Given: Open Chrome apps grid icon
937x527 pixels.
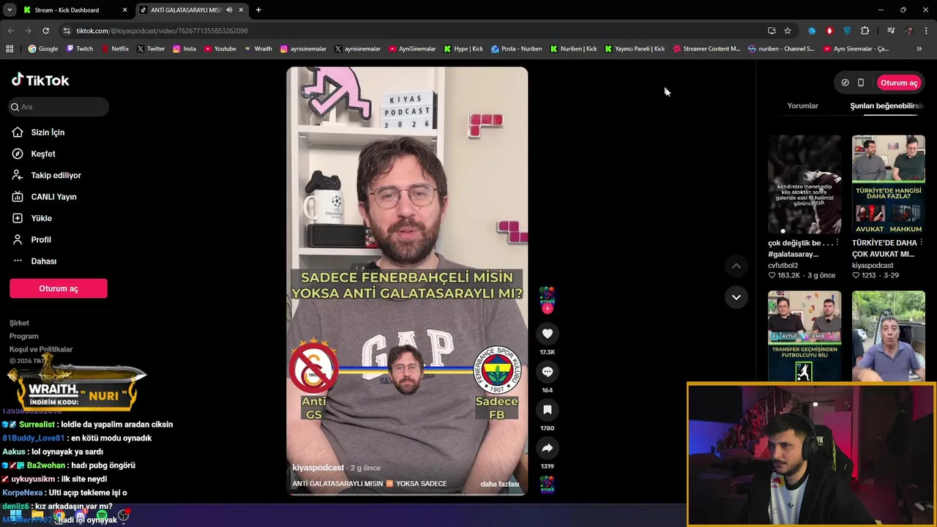Looking at the screenshot, I should click(x=10, y=49).
